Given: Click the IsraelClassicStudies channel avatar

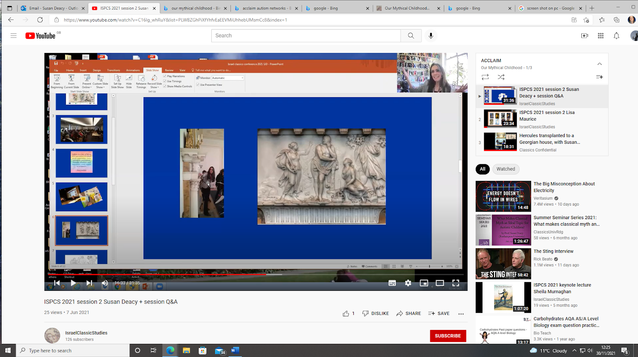Looking at the screenshot, I should [x=52, y=336].
